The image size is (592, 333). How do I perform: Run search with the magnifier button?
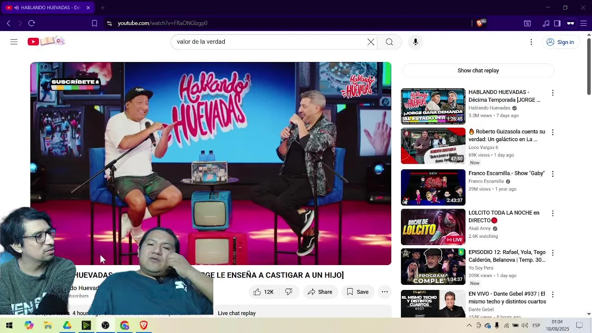pos(389,42)
